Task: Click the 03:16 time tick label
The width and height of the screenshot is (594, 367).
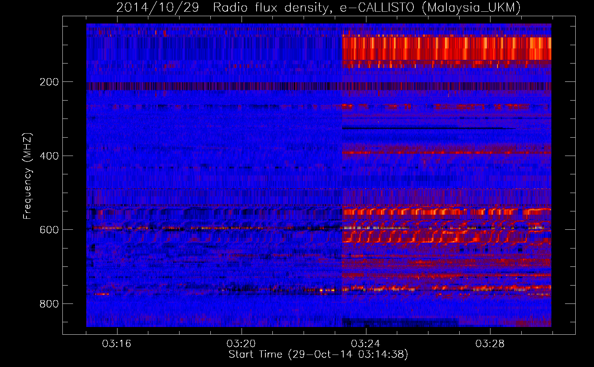Action: pos(117,344)
